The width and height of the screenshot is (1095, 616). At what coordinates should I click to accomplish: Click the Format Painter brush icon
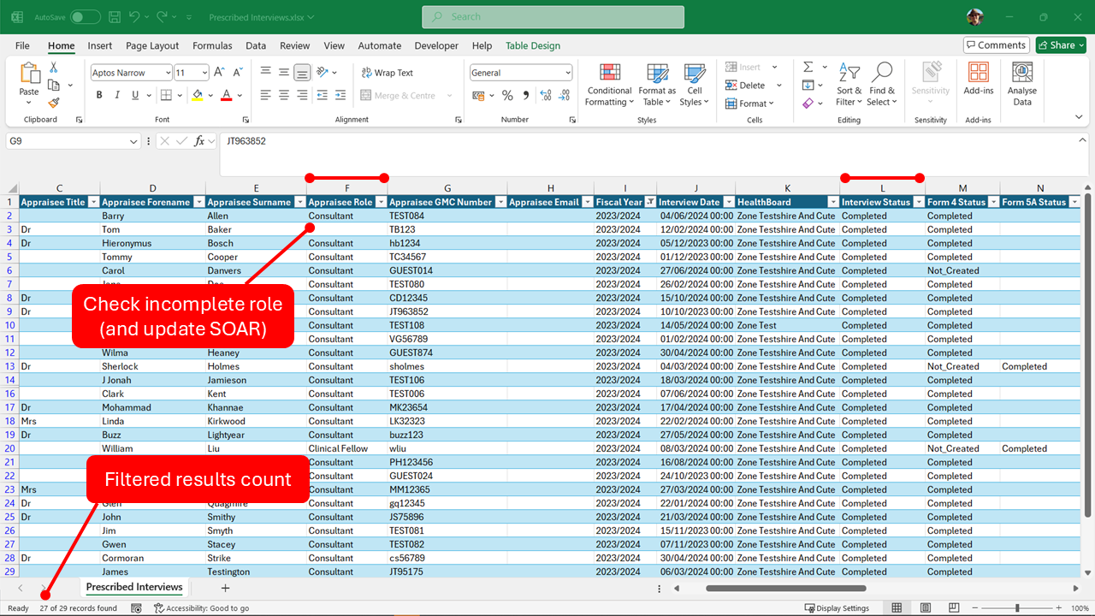pyautogui.click(x=54, y=102)
